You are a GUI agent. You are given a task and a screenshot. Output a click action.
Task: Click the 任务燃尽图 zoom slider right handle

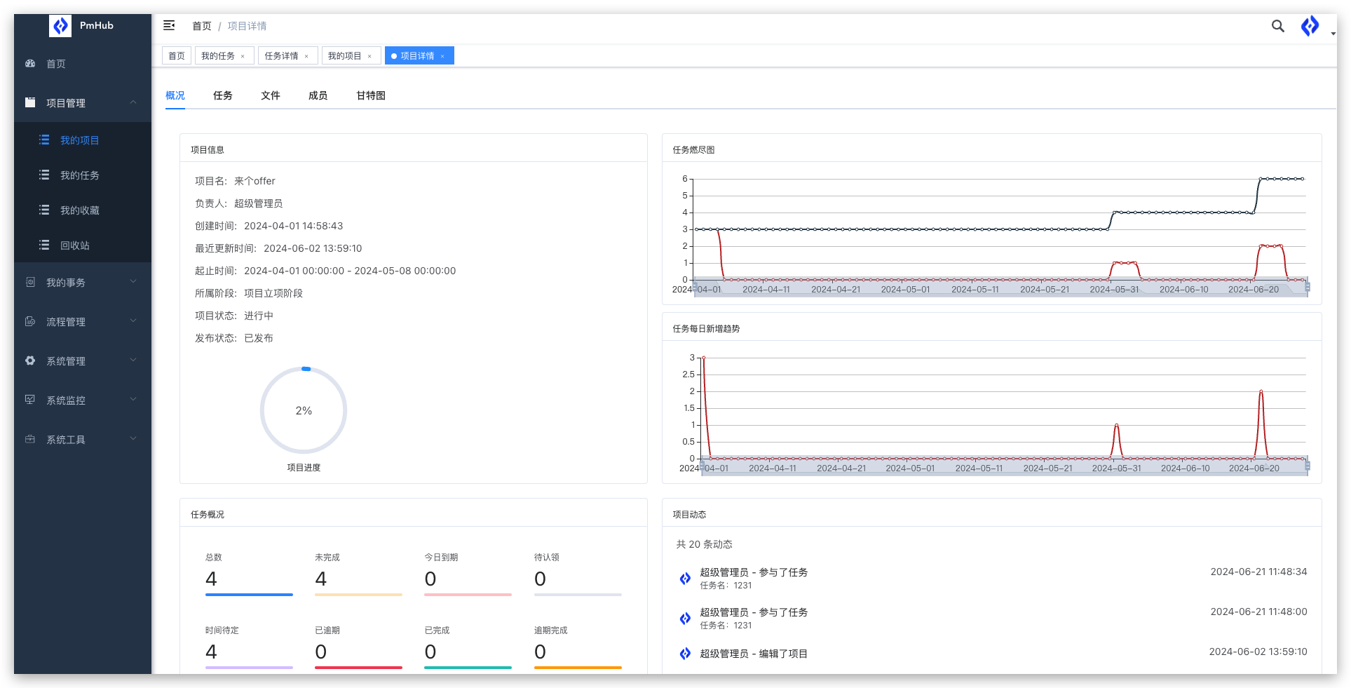pos(1307,288)
